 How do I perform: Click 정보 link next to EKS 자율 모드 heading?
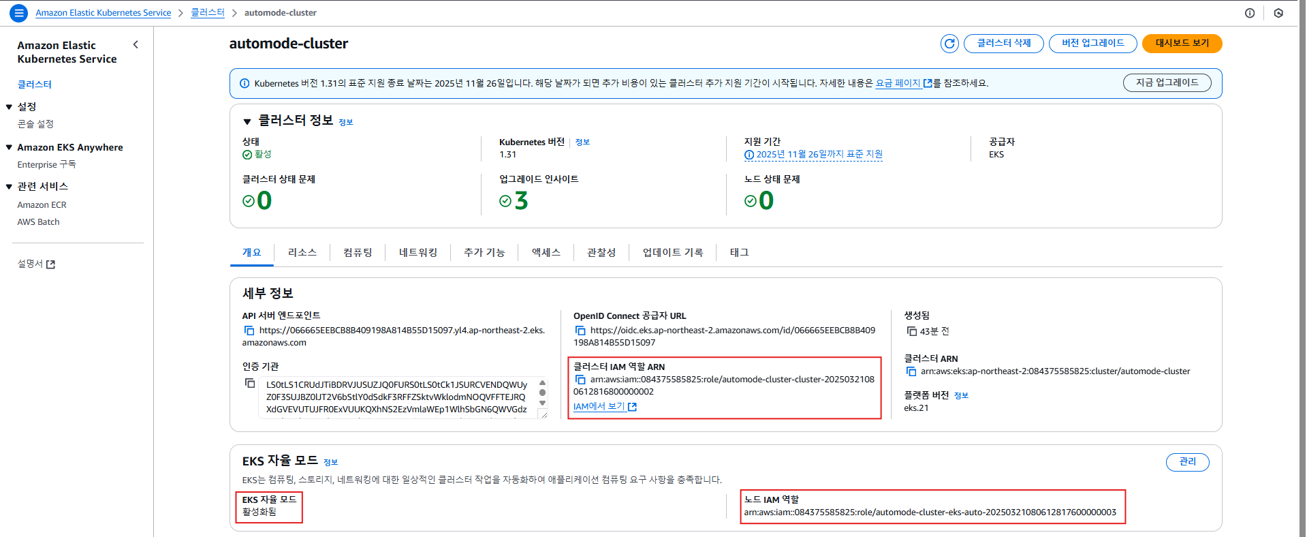[x=330, y=463]
